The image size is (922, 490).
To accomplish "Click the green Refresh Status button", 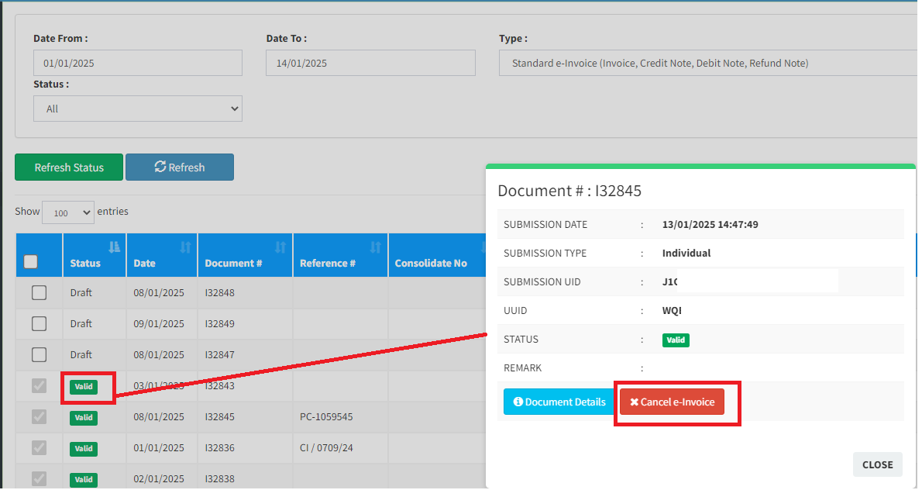I will pos(69,167).
